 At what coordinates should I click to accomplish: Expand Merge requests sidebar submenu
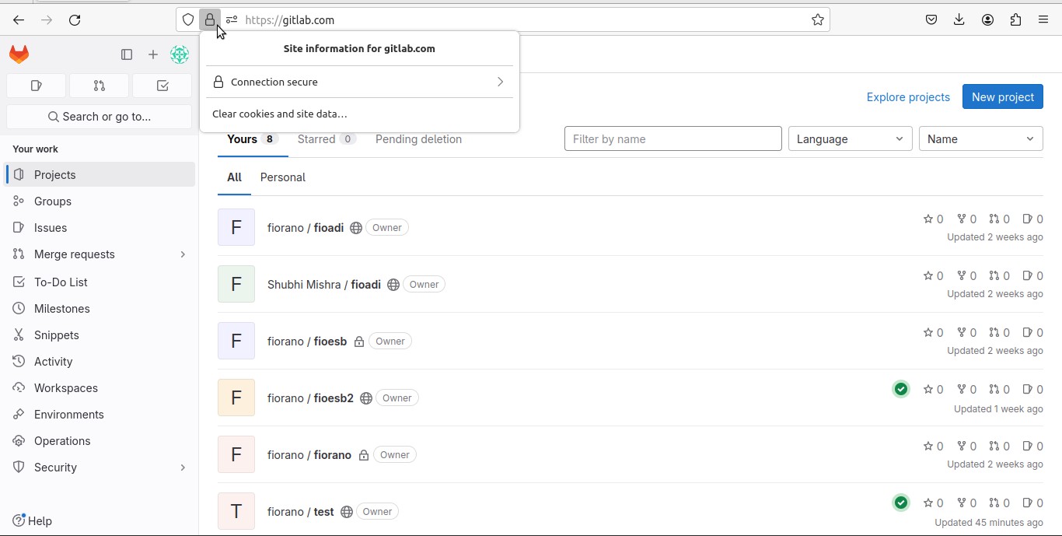point(183,254)
